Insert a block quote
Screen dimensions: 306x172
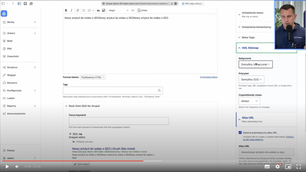coord(98,10)
